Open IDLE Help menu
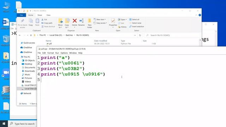The width and height of the screenshot is (226, 127). pos(80,53)
